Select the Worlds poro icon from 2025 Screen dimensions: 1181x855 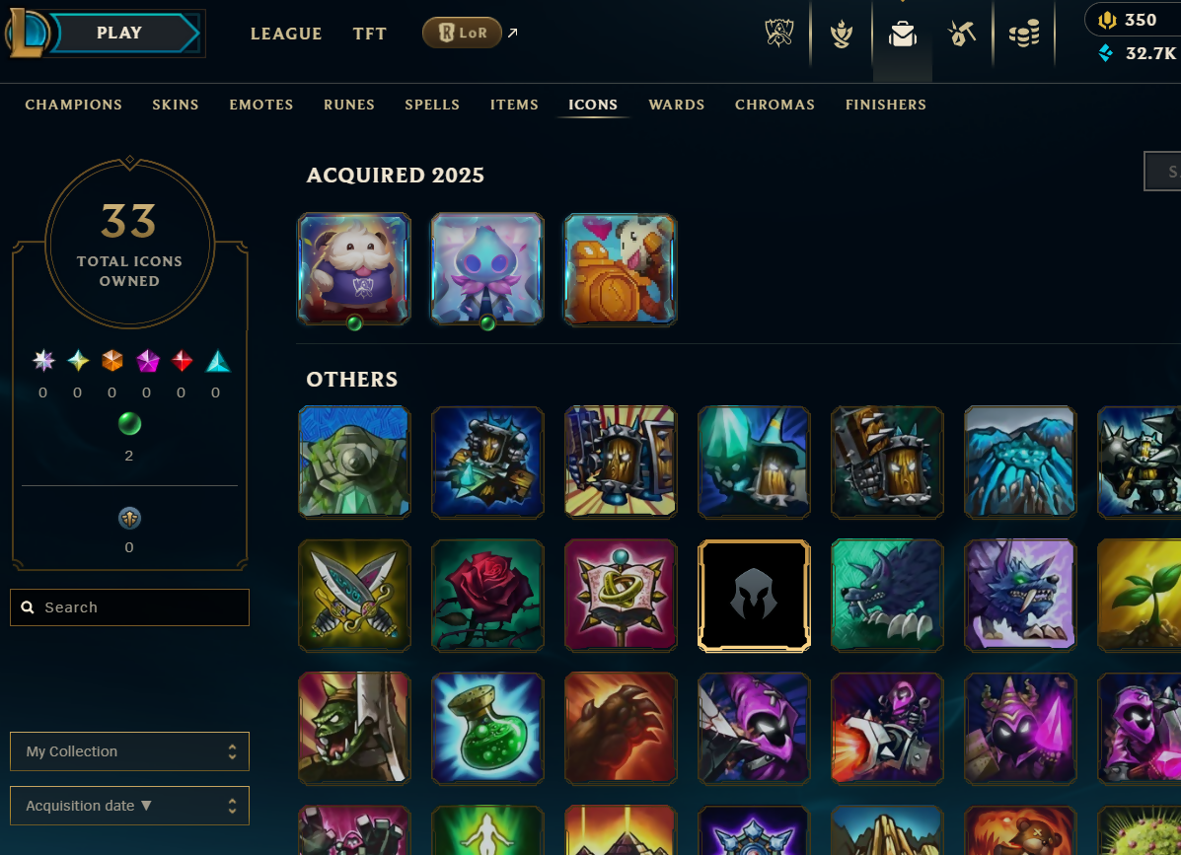point(354,268)
